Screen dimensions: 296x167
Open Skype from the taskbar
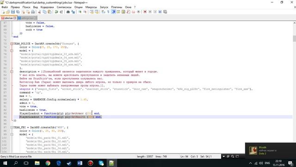101,163
